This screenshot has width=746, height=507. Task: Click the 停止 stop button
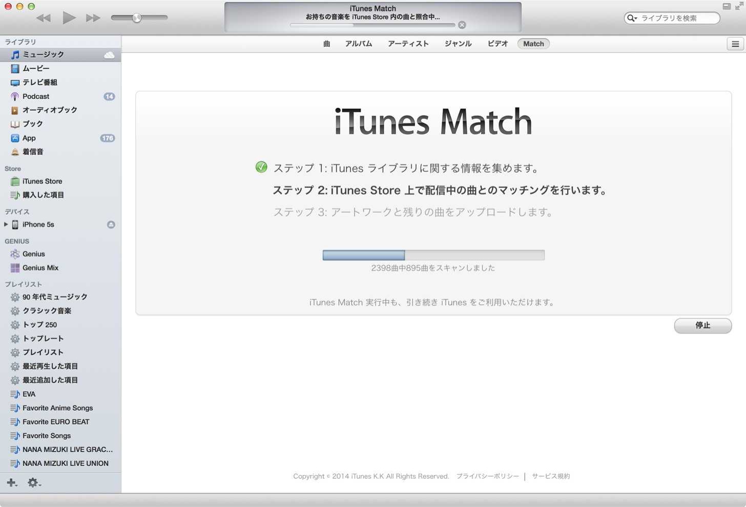tap(703, 326)
